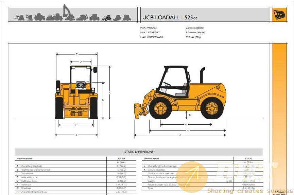Click the '2.19 (7-2)' value

tap(121, 166)
